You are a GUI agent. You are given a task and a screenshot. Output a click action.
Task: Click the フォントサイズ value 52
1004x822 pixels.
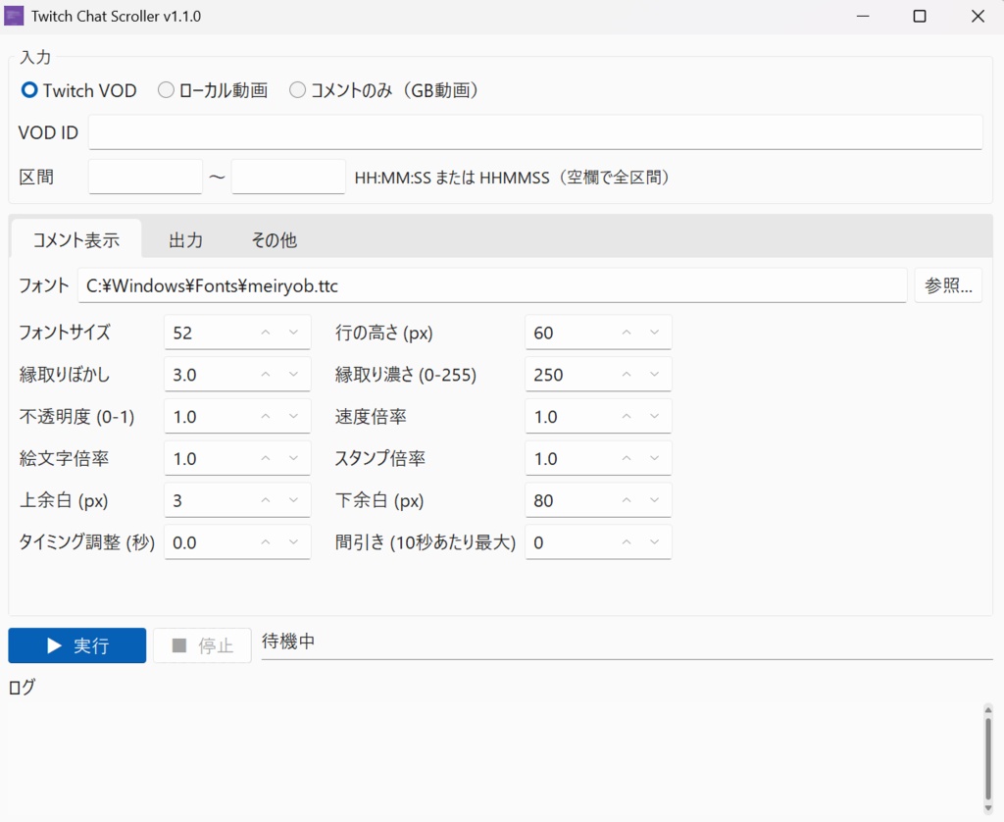[182, 334]
